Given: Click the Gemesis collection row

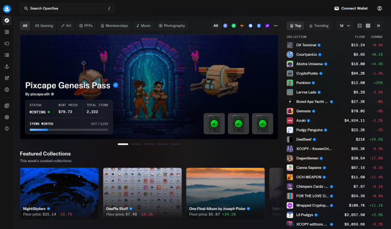Looking at the screenshot, I should 335,111.
